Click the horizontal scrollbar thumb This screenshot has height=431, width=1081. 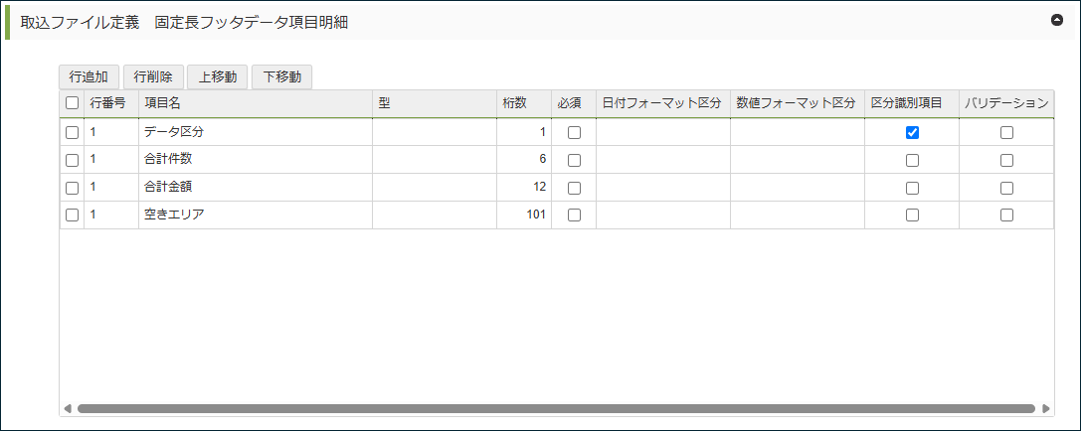tap(555, 408)
